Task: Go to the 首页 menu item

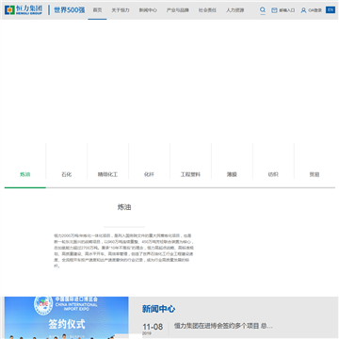Action: coord(97,10)
